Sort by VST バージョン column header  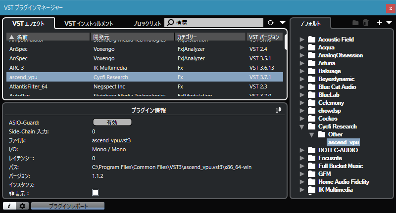[x=264, y=37]
